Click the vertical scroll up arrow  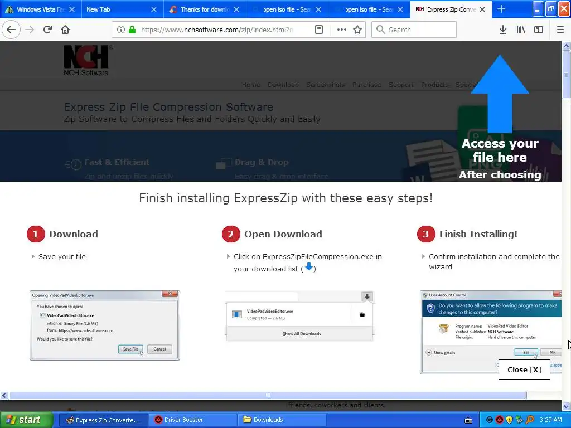(x=566, y=46)
